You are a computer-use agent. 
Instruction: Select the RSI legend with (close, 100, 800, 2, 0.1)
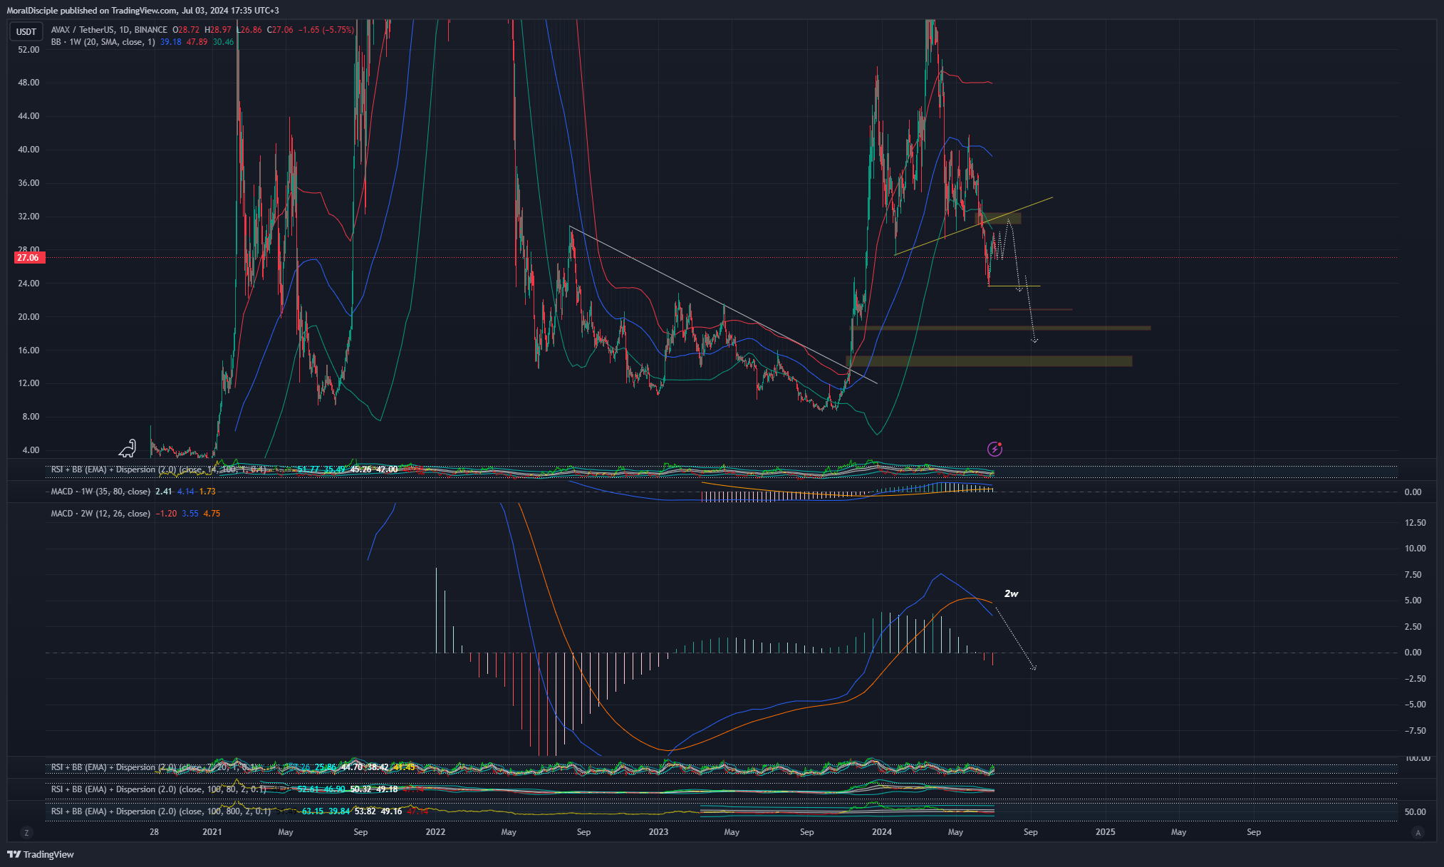(160, 811)
